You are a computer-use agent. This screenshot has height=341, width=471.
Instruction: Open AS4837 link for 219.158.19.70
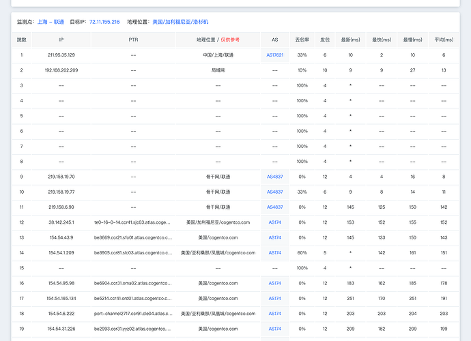click(275, 177)
